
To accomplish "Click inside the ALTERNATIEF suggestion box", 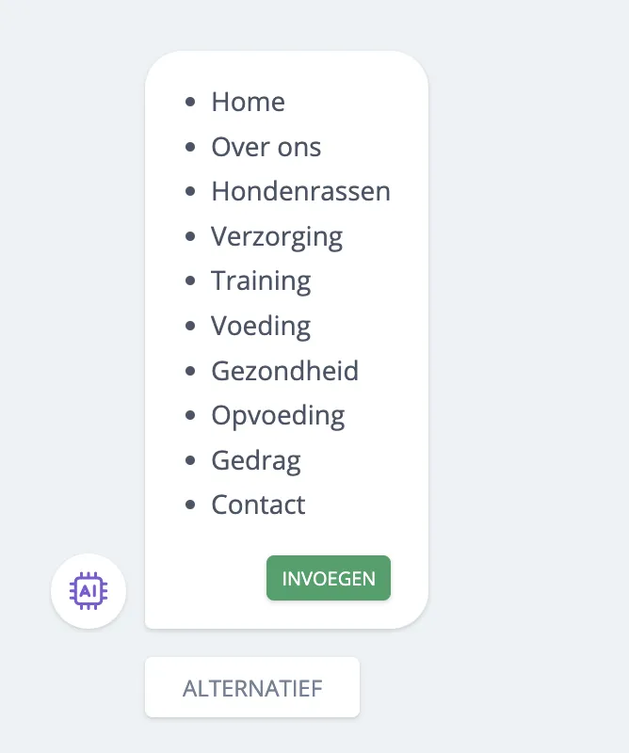I will (252, 686).
